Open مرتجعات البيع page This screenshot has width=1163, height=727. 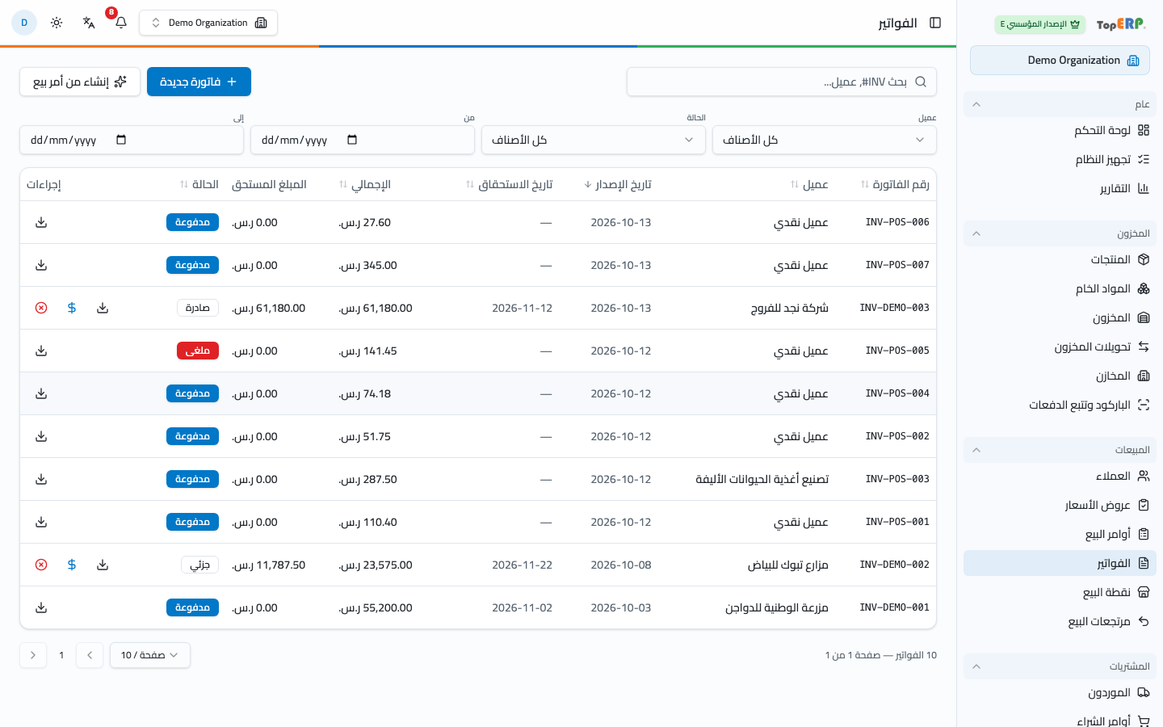[1060, 621]
